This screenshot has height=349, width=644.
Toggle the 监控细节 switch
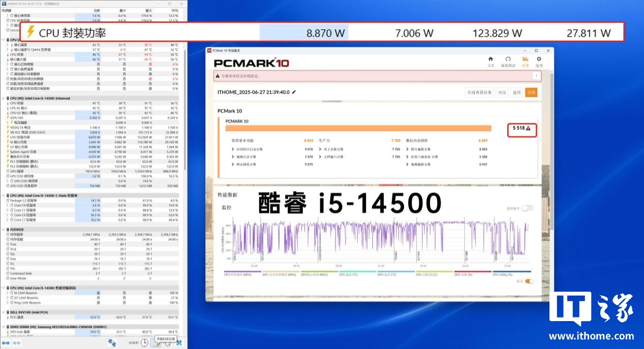(527, 208)
